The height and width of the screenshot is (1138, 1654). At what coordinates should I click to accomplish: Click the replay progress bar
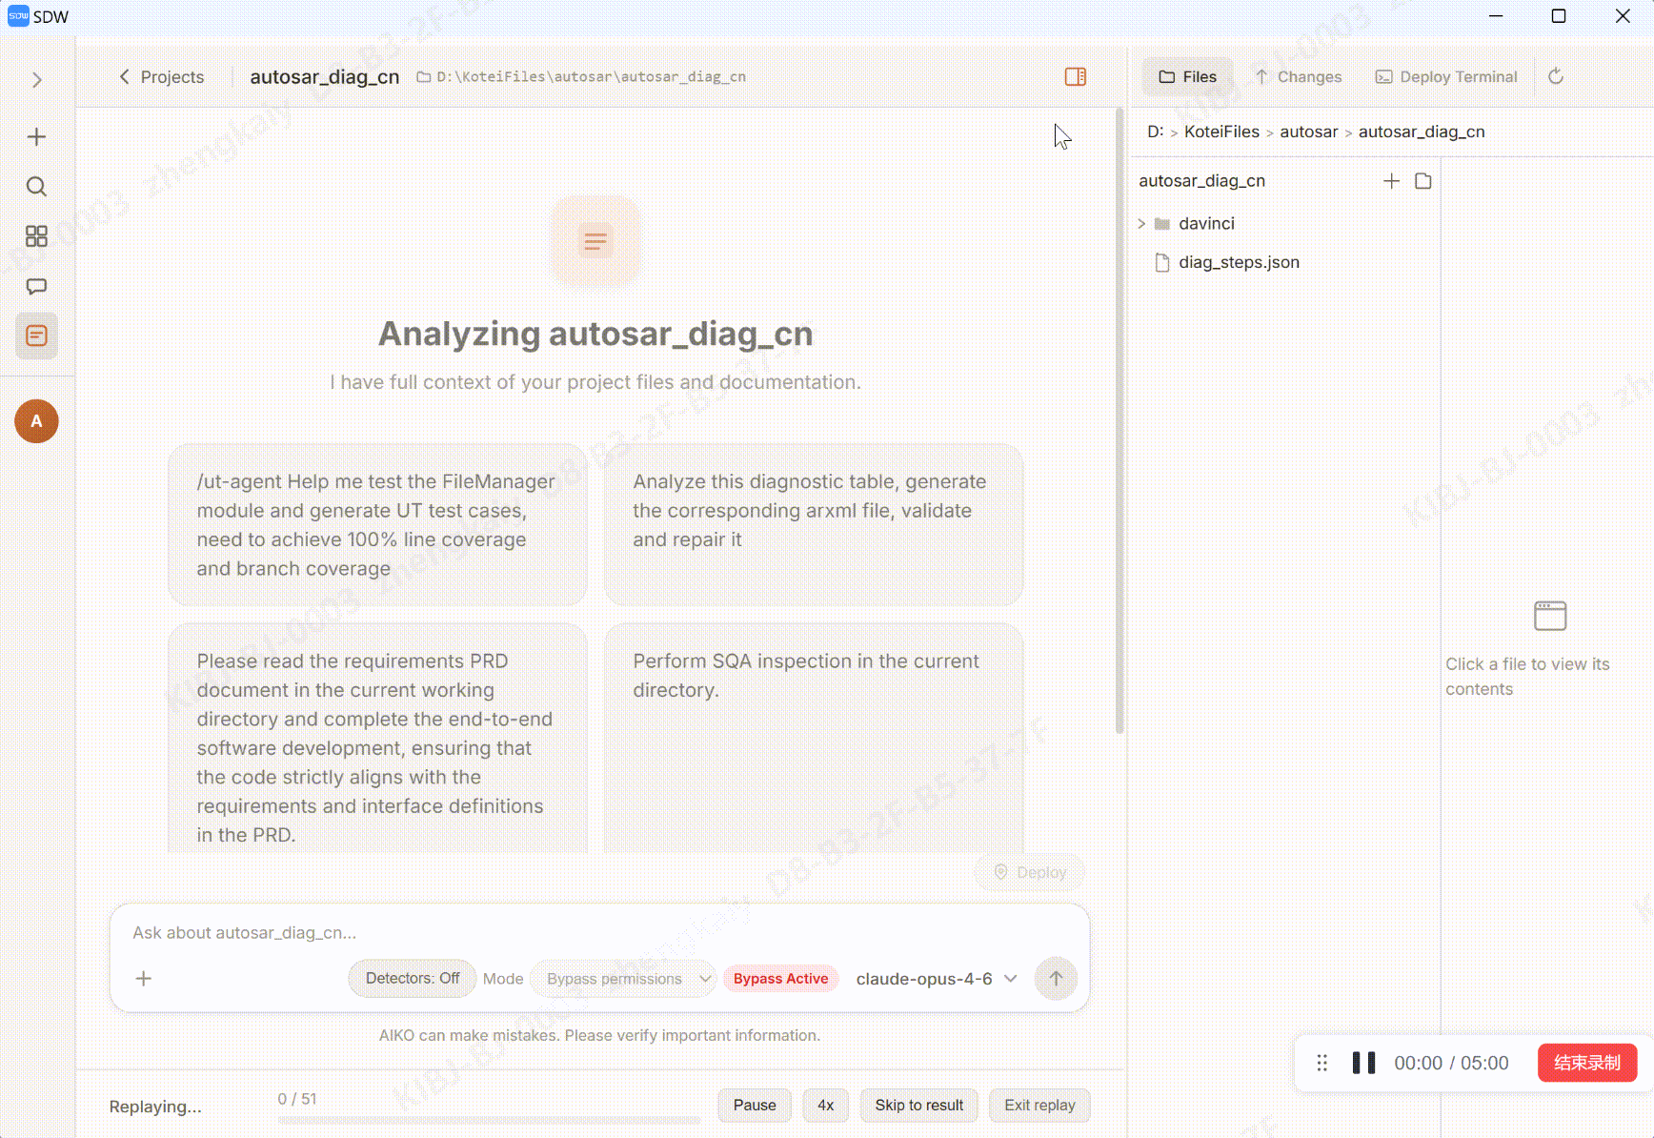(489, 1120)
